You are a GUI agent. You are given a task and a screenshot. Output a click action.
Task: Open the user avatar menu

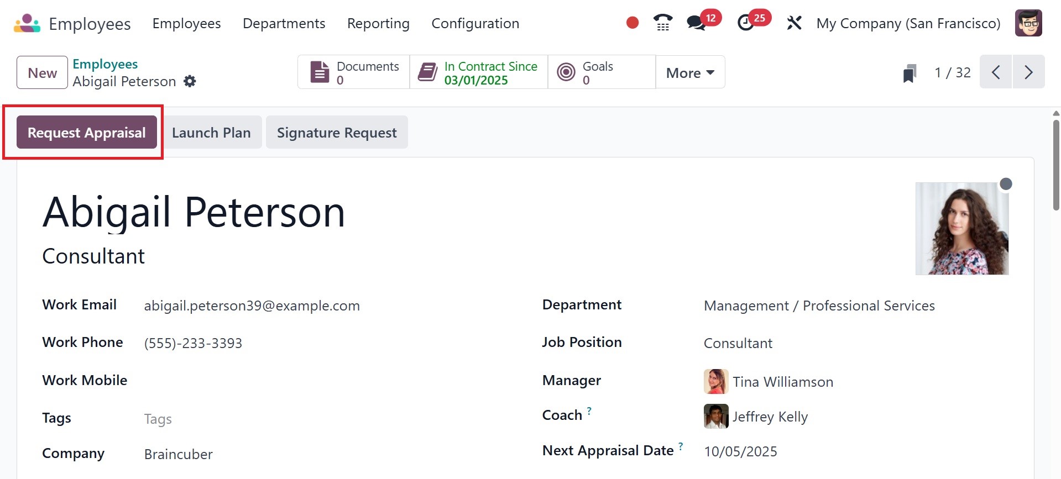(1028, 23)
